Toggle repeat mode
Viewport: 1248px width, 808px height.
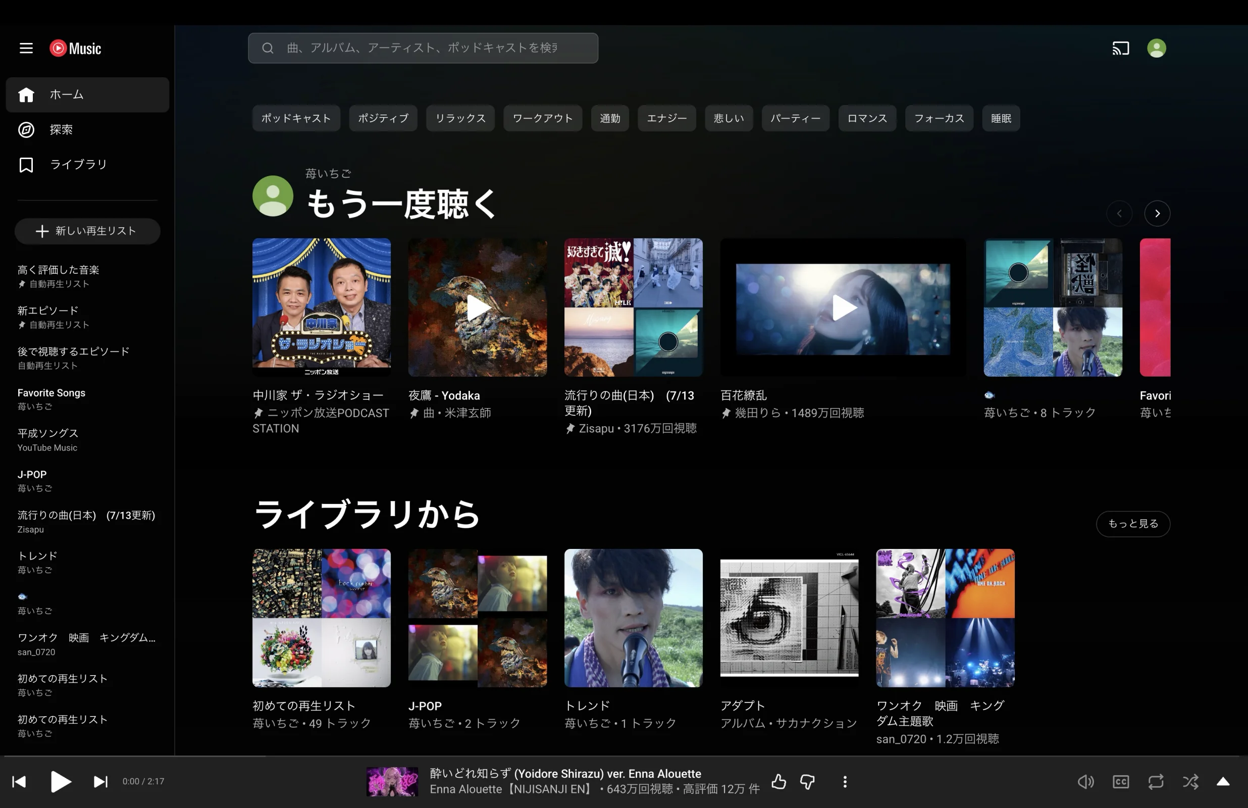tap(1156, 782)
